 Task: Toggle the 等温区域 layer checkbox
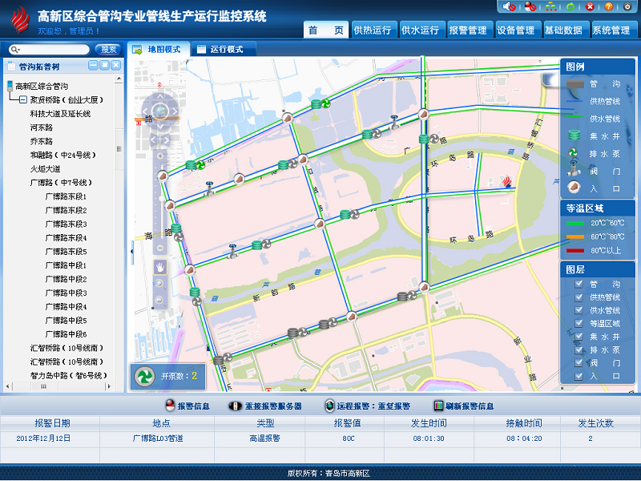tap(579, 323)
